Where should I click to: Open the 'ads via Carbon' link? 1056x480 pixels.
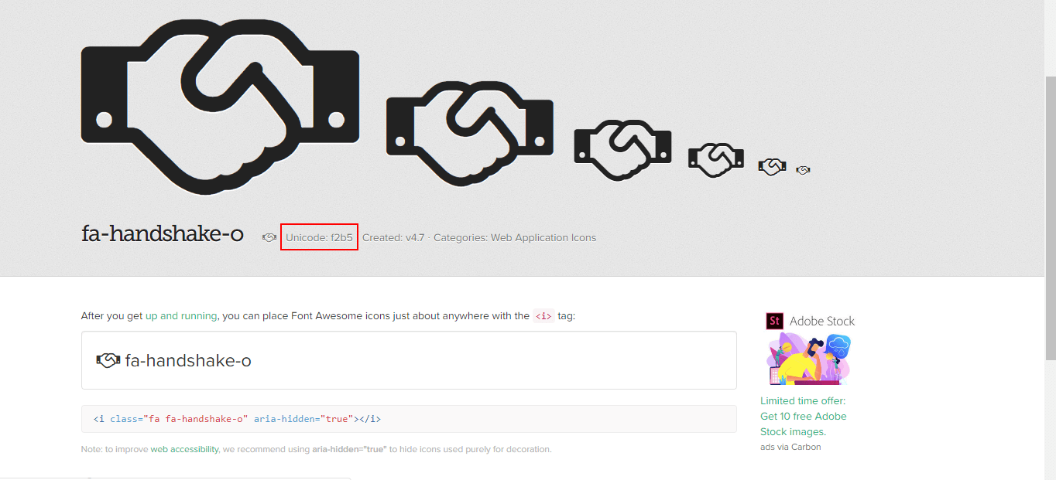[x=790, y=447]
